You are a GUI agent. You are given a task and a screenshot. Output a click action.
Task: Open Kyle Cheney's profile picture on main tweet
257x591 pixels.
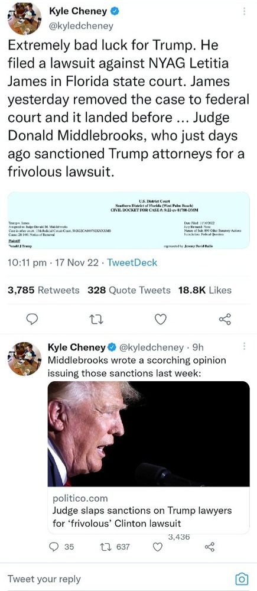[x=24, y=18]
